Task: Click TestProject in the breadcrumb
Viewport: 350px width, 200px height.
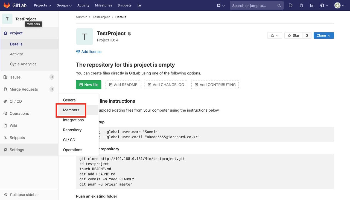Action: 101,17
